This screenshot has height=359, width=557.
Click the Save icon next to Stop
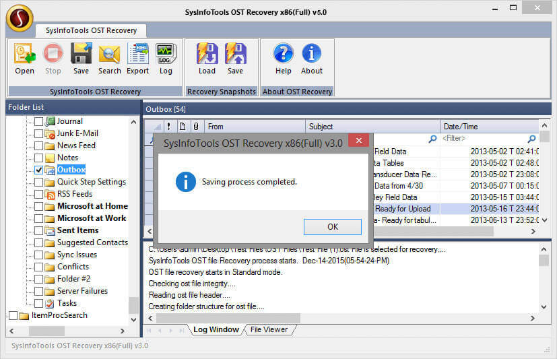point(81,55)
